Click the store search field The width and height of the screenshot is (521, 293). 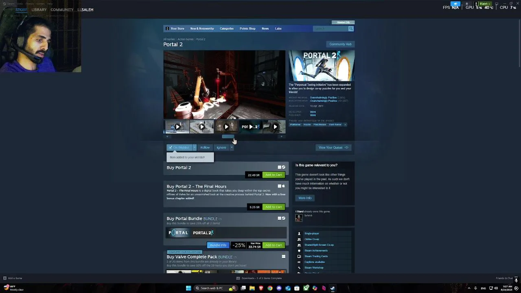point(331,28)
